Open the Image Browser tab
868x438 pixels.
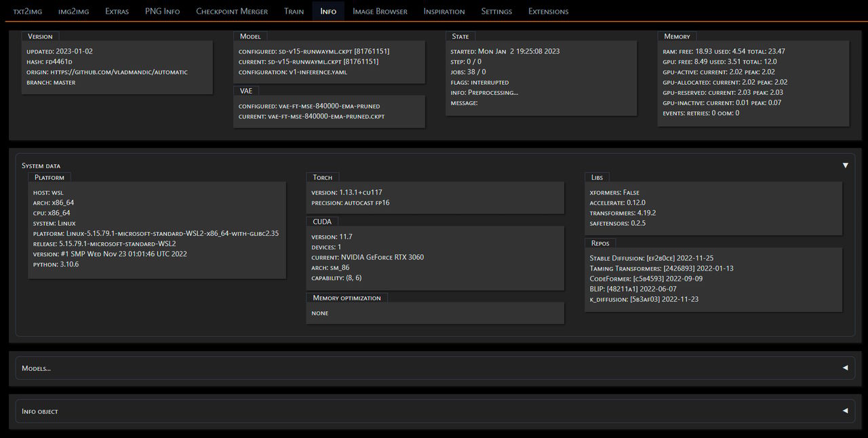[380, 11]
